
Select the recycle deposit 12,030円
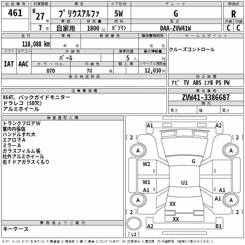[155, 71]
